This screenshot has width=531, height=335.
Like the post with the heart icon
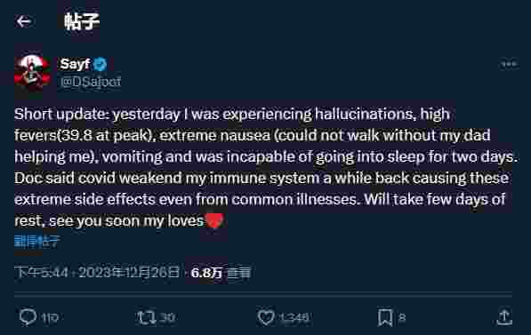[x=266, y=317]
